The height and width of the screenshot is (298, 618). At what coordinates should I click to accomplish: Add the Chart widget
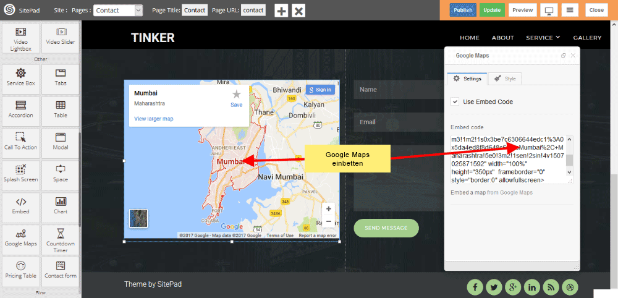(61, 206)
